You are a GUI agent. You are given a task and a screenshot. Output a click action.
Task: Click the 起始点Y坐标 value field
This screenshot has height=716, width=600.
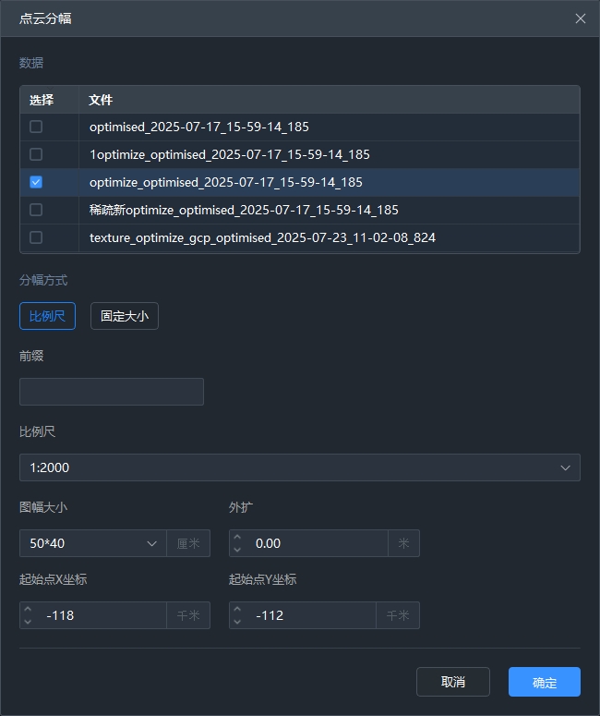click(x=312, y=615)
